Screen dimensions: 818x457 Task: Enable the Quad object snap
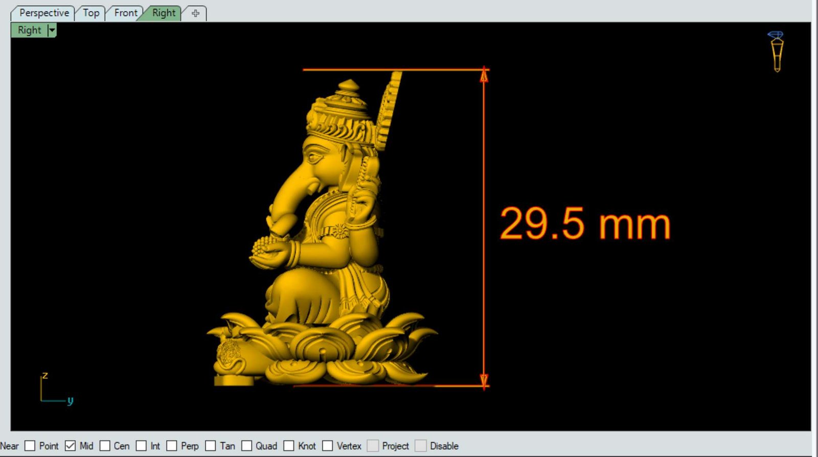coord(246,446)
